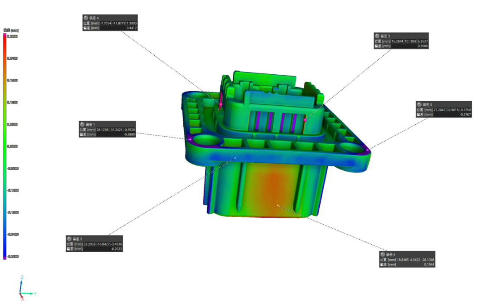Select the 偏差 1 annotation title
The image size is (477, 307).
90,124
